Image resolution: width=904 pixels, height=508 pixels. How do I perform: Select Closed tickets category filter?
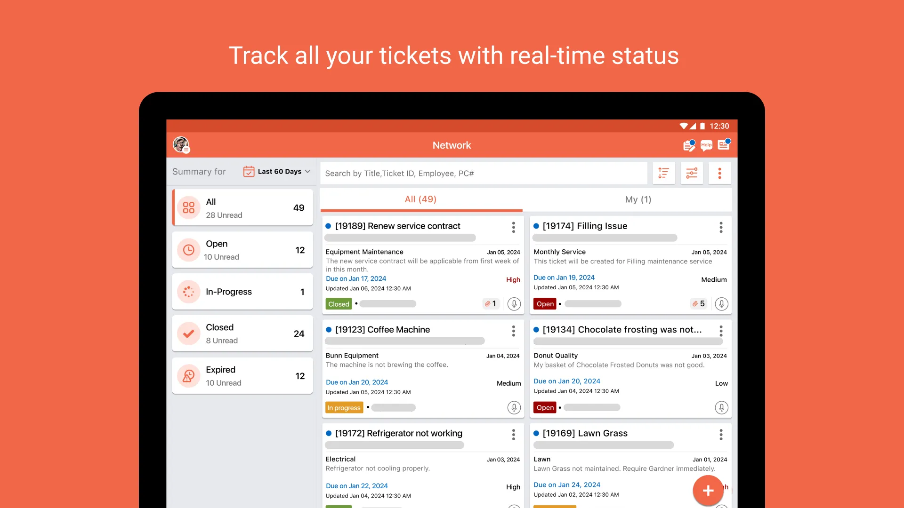[x=242, y=333]
